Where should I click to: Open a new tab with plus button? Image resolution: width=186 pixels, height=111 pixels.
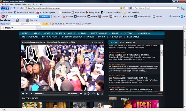(x=39, y=28)
